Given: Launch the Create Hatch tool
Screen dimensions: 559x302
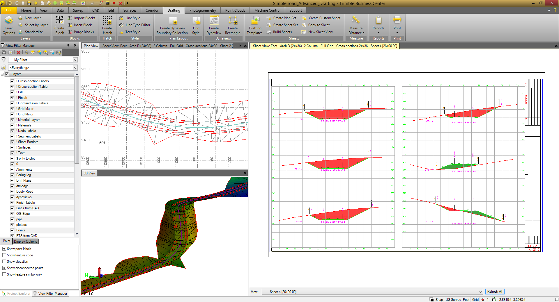Looking at the screenshot, I should click(x=107, y=25).
